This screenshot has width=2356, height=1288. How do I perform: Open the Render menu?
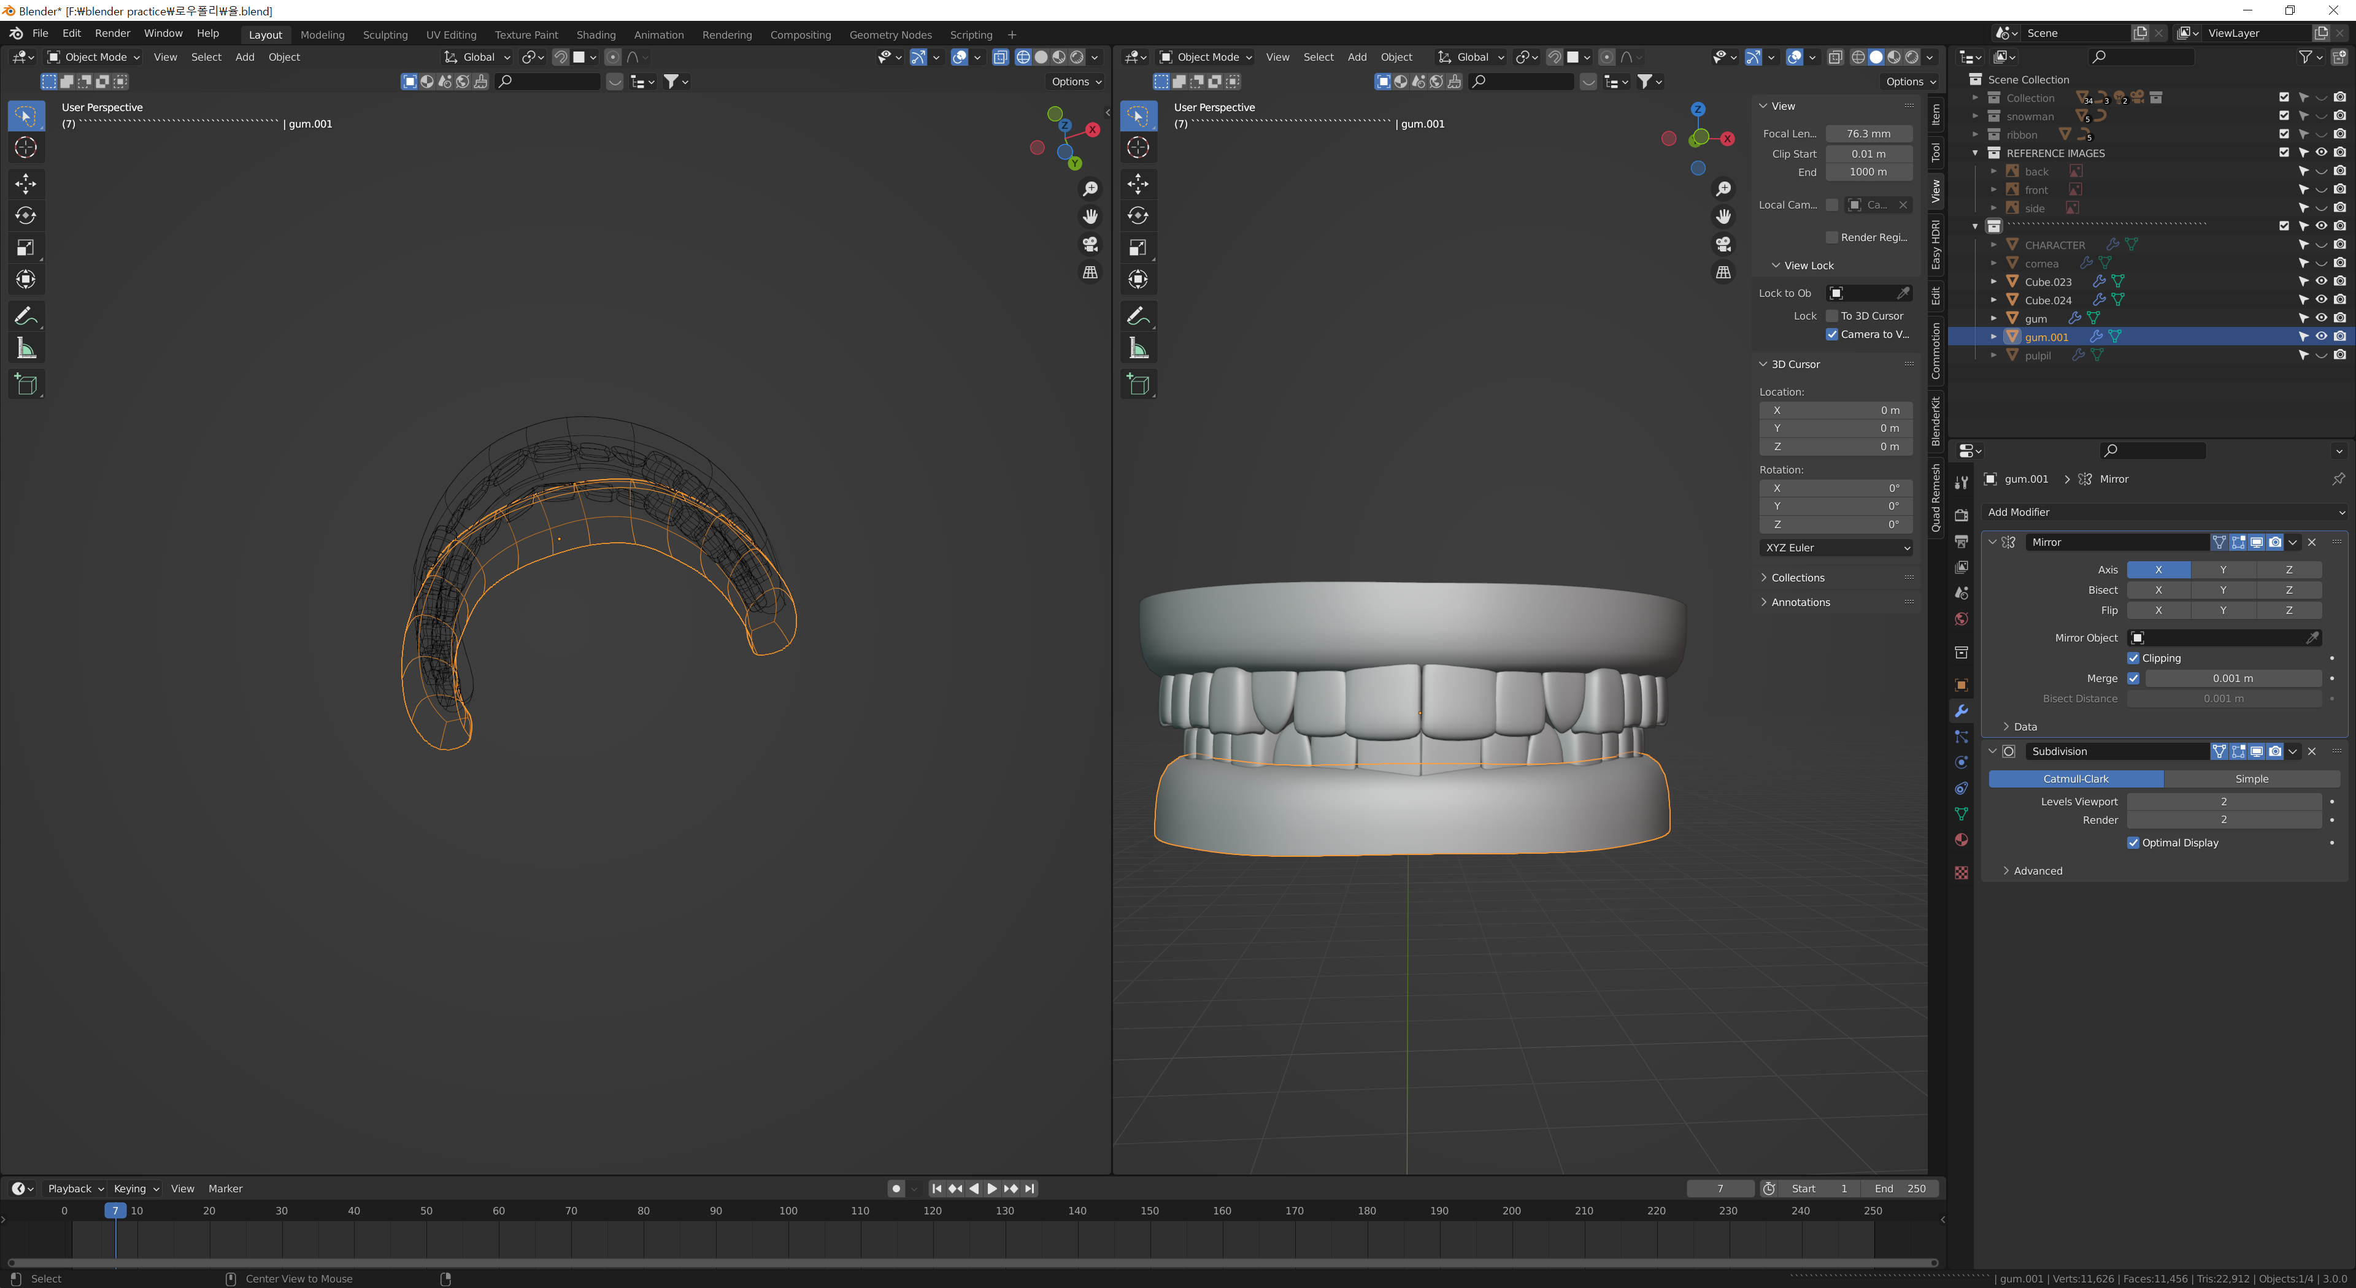[112, 33]
